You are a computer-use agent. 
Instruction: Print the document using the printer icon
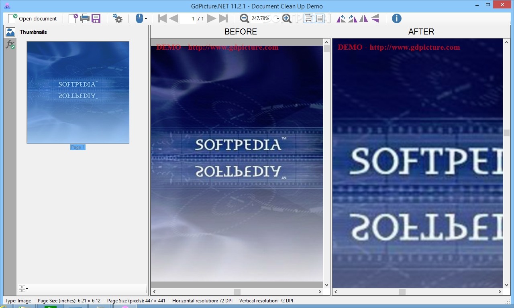84,18
